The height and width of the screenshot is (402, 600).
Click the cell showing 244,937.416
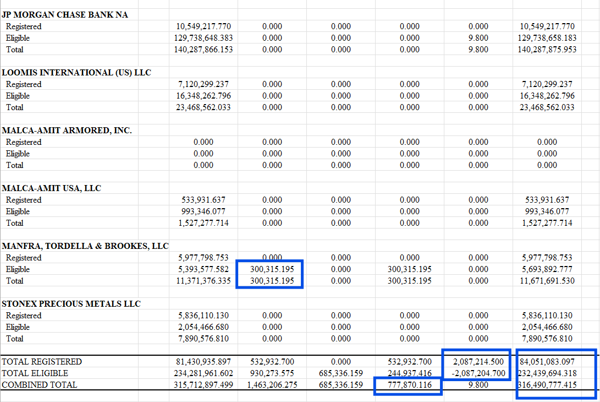pos(409,373)
